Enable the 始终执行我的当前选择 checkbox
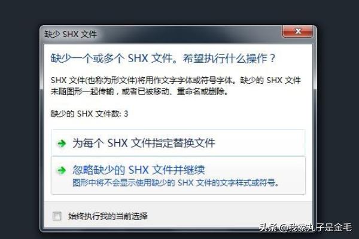 57,216
